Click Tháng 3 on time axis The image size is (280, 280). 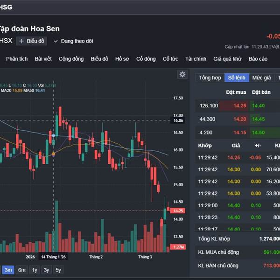click(145, 257)
